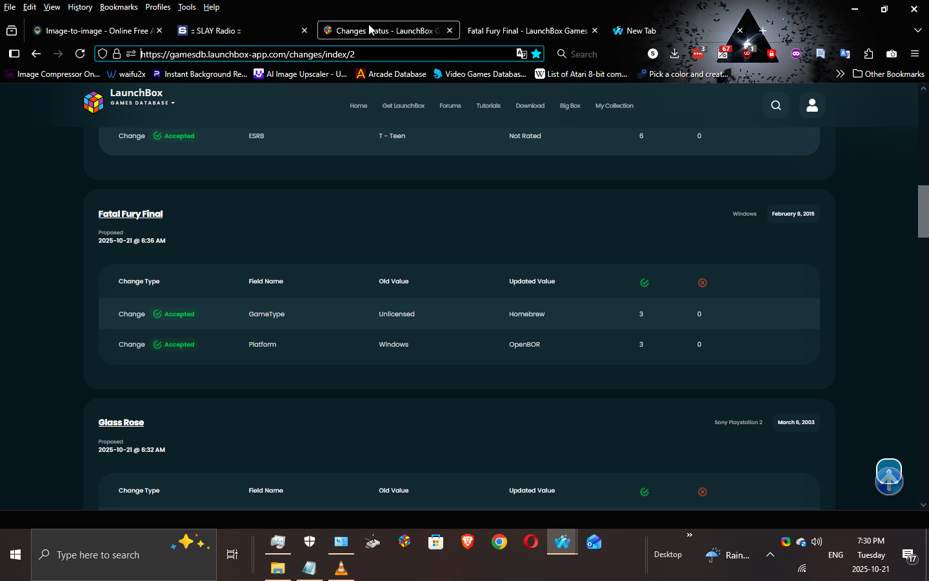Click the LaunchBox site search icon
Image resolution: width=929 pixels, height=581 pixels.
775,105
